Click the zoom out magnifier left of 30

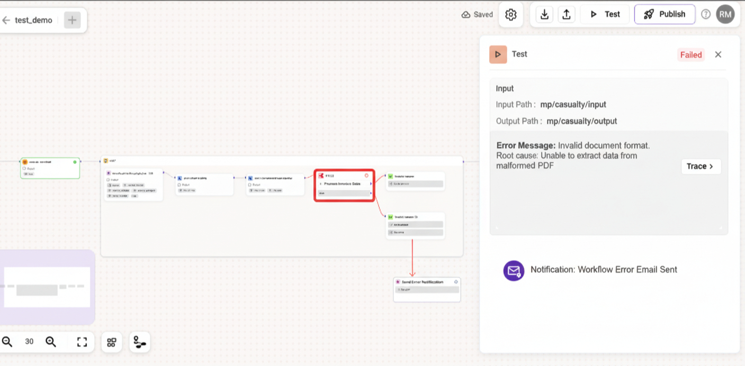pyautogui.click(x=7, y=342)
